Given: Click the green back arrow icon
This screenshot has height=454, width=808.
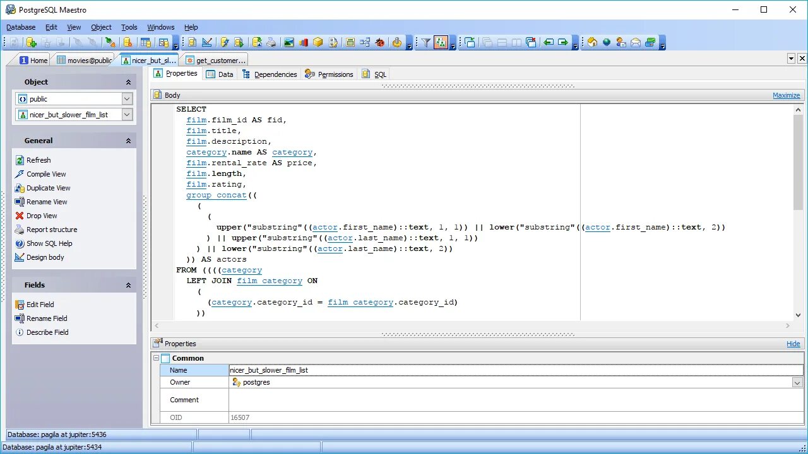Looking at the screenshot, I should click(x=549, y=42).
